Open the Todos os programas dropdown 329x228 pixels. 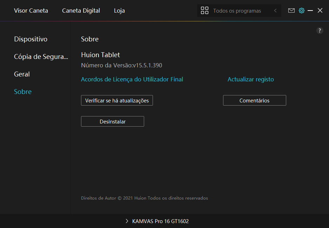click(237, 11)
